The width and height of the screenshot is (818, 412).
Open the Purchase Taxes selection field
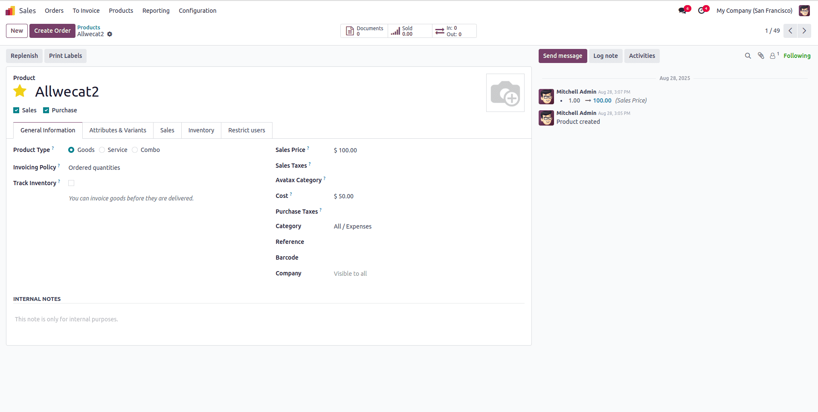click(429, 212)
